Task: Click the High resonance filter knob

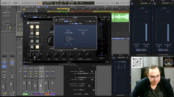Action: tap(39, 56)
